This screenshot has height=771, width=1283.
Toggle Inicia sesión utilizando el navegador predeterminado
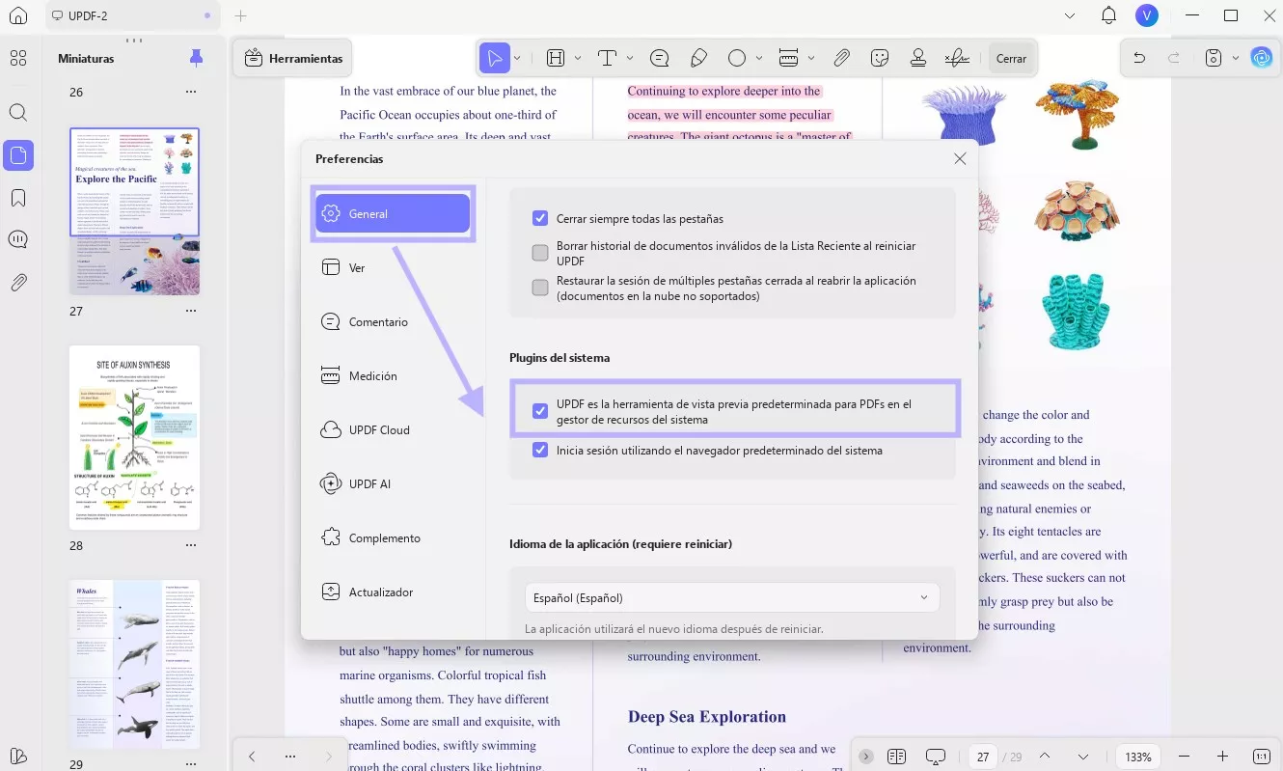[x=540, y=450]
